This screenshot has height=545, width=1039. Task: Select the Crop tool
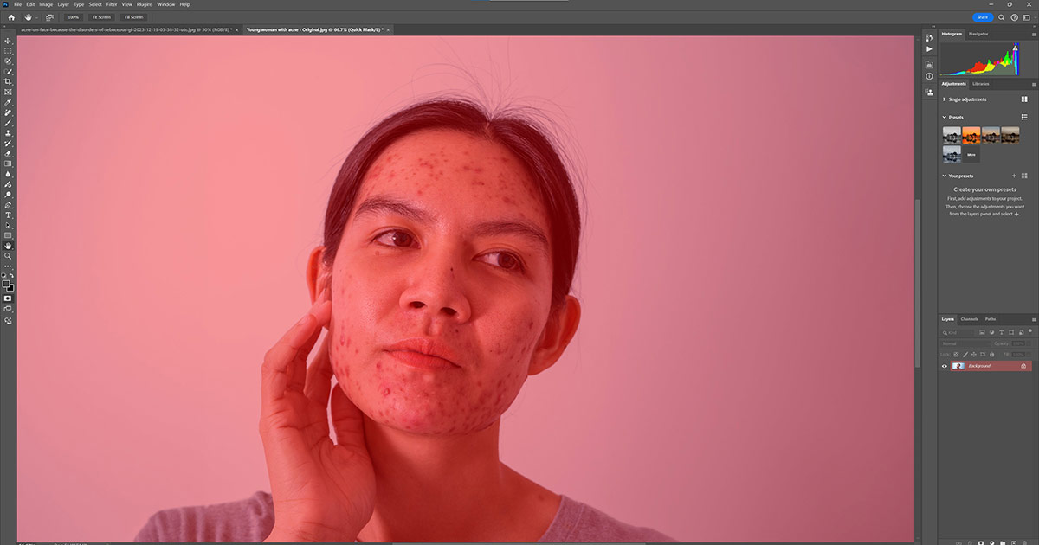9,82
